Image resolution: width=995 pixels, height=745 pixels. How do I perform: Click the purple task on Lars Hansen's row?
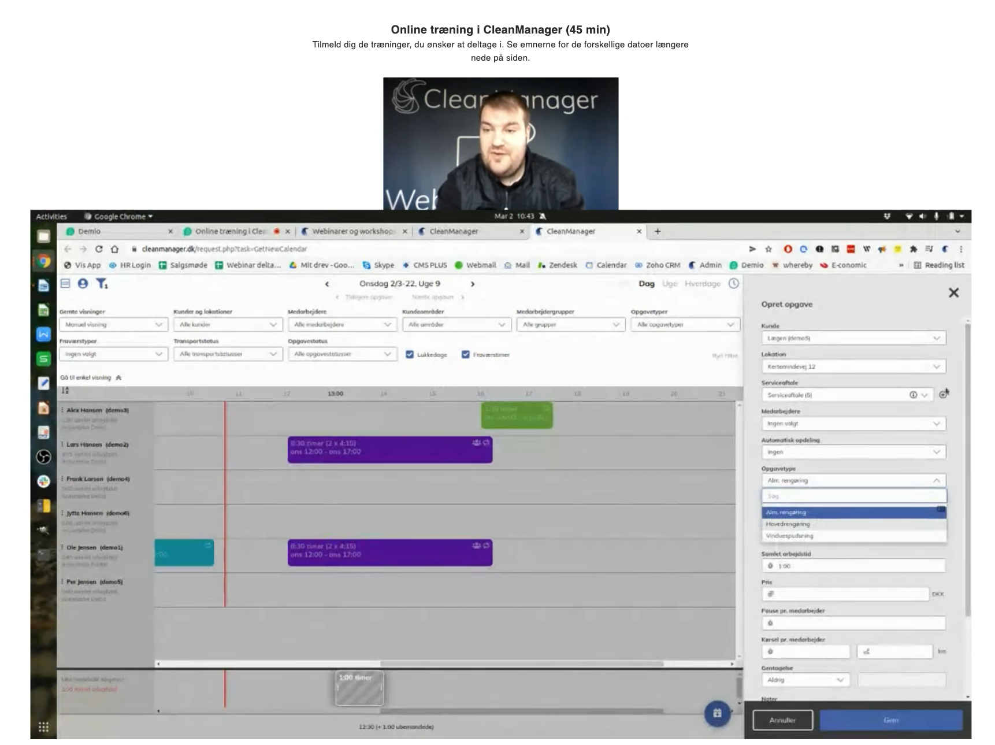(x=389, y=449)
